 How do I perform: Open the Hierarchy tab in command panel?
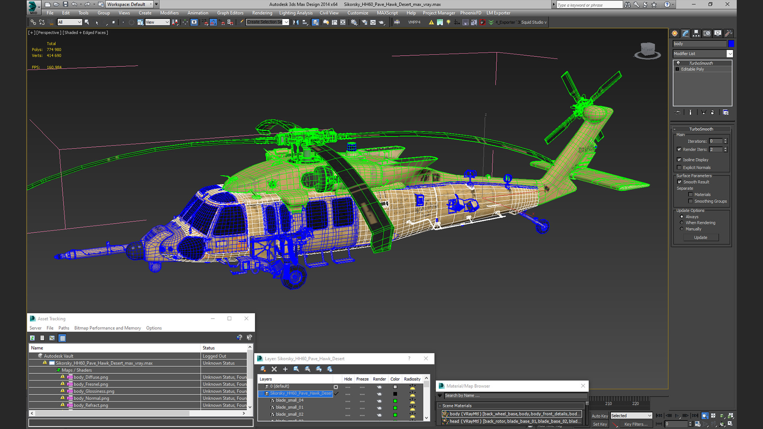(x=696, y=33)
